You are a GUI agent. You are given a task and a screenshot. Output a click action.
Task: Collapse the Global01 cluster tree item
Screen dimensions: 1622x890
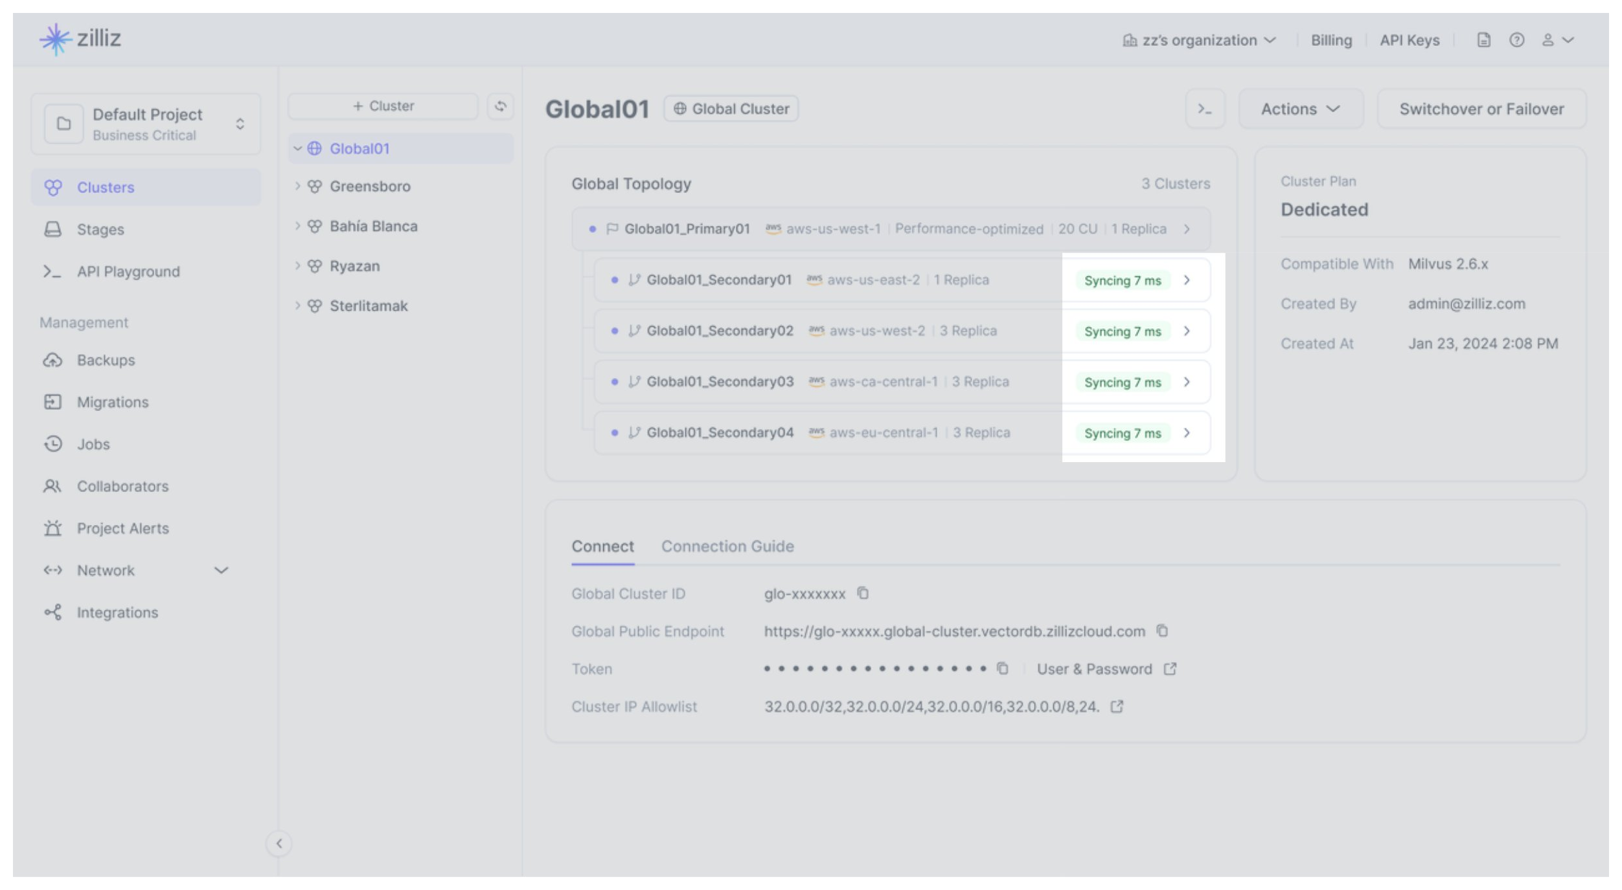[x=297, y=148]
